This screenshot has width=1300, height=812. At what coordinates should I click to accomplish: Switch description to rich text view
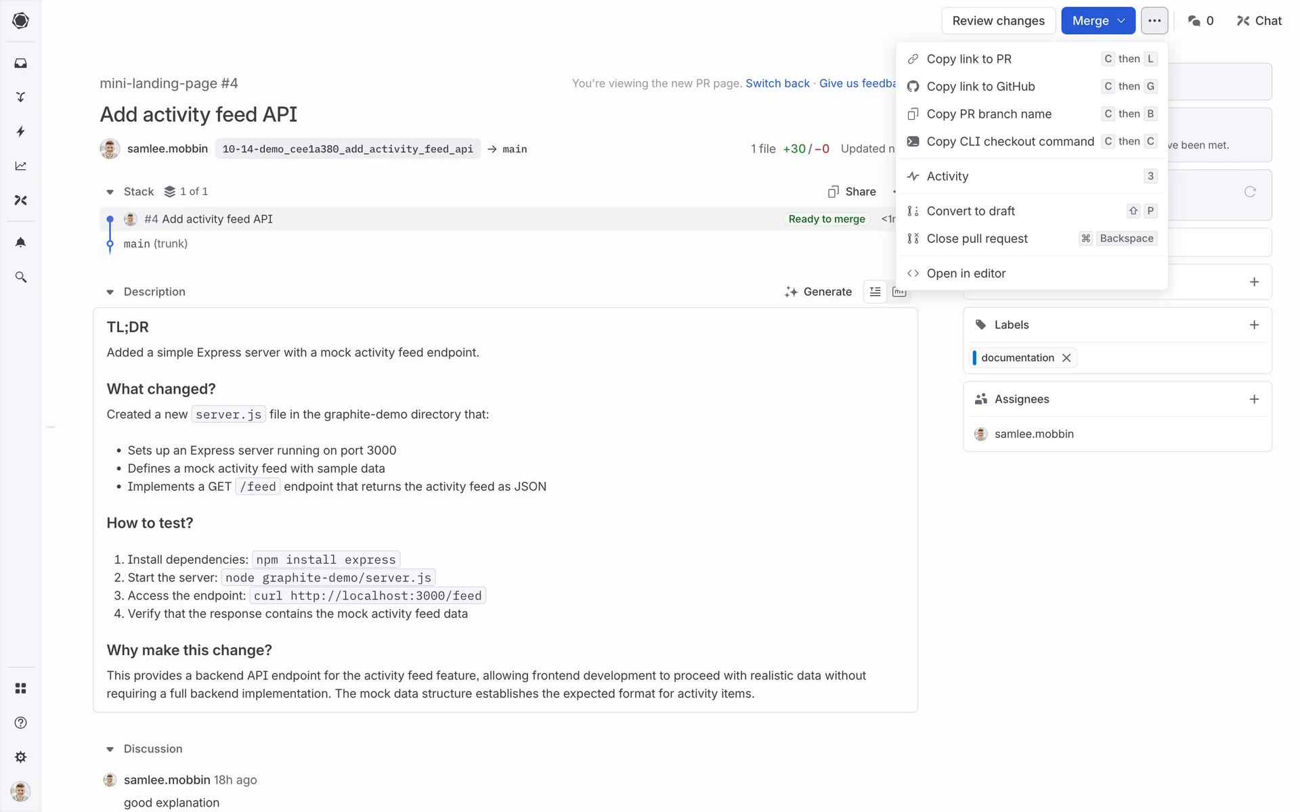[x=875, y=292]
